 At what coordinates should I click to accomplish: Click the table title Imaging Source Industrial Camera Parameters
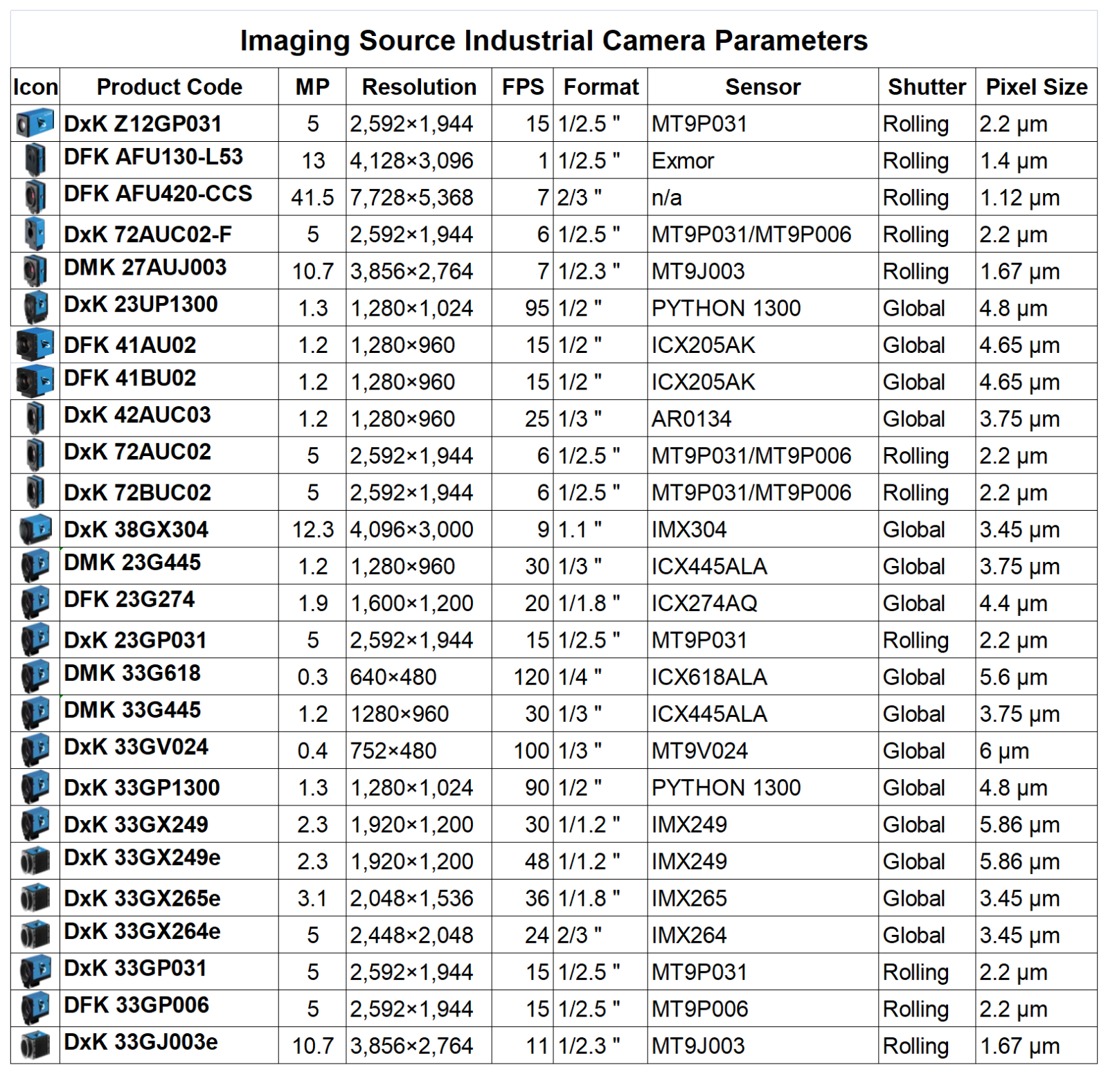[x=553, y=40]
